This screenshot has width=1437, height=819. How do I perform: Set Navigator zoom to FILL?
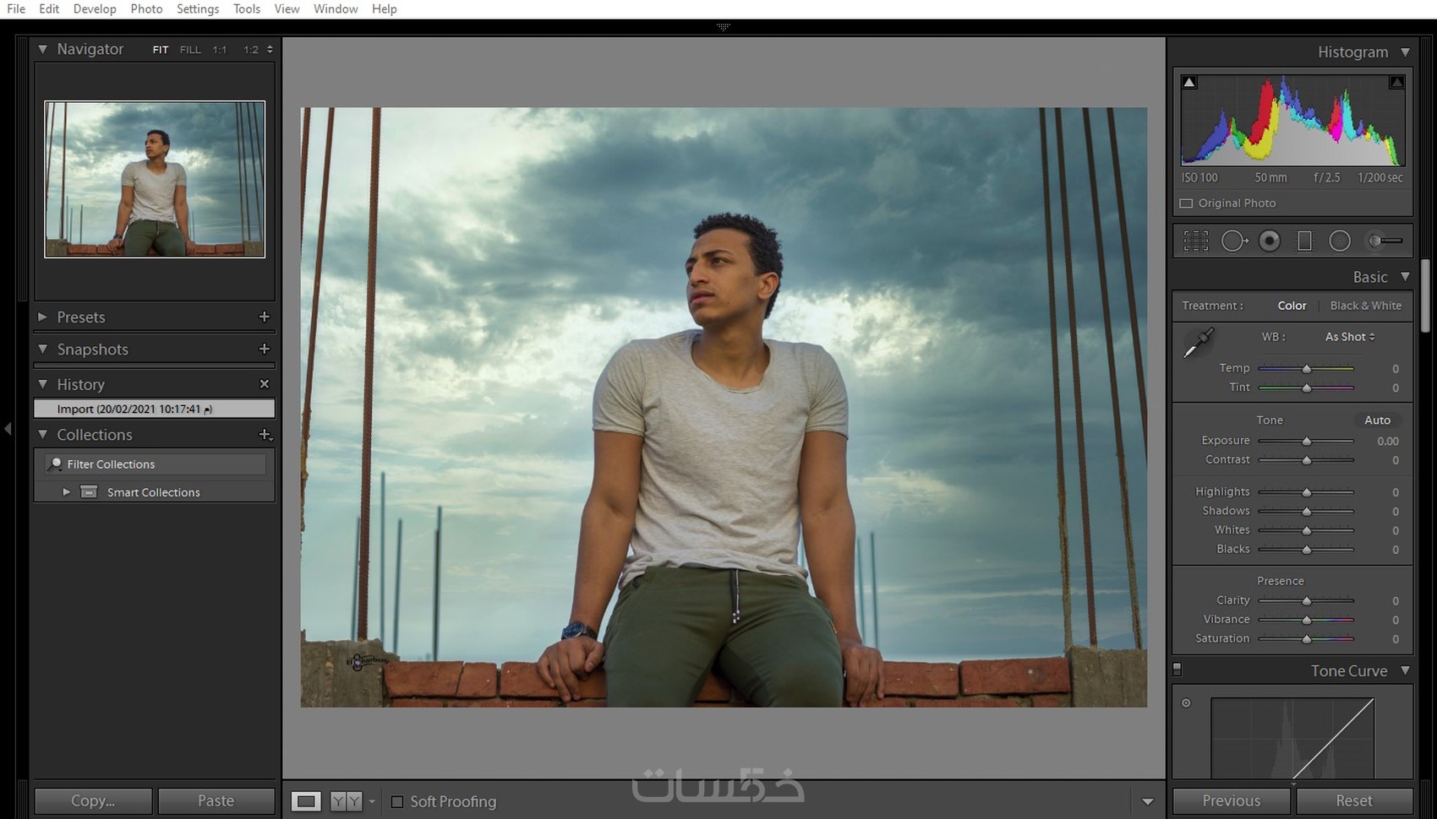click(190, 50)
